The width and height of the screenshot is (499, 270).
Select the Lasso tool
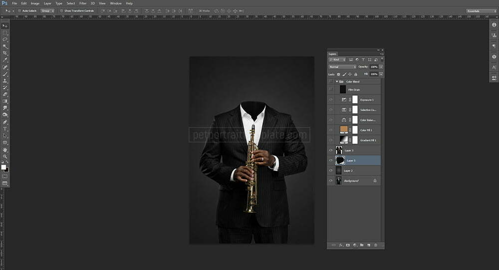pyautogui.click(x=5, y=39)
